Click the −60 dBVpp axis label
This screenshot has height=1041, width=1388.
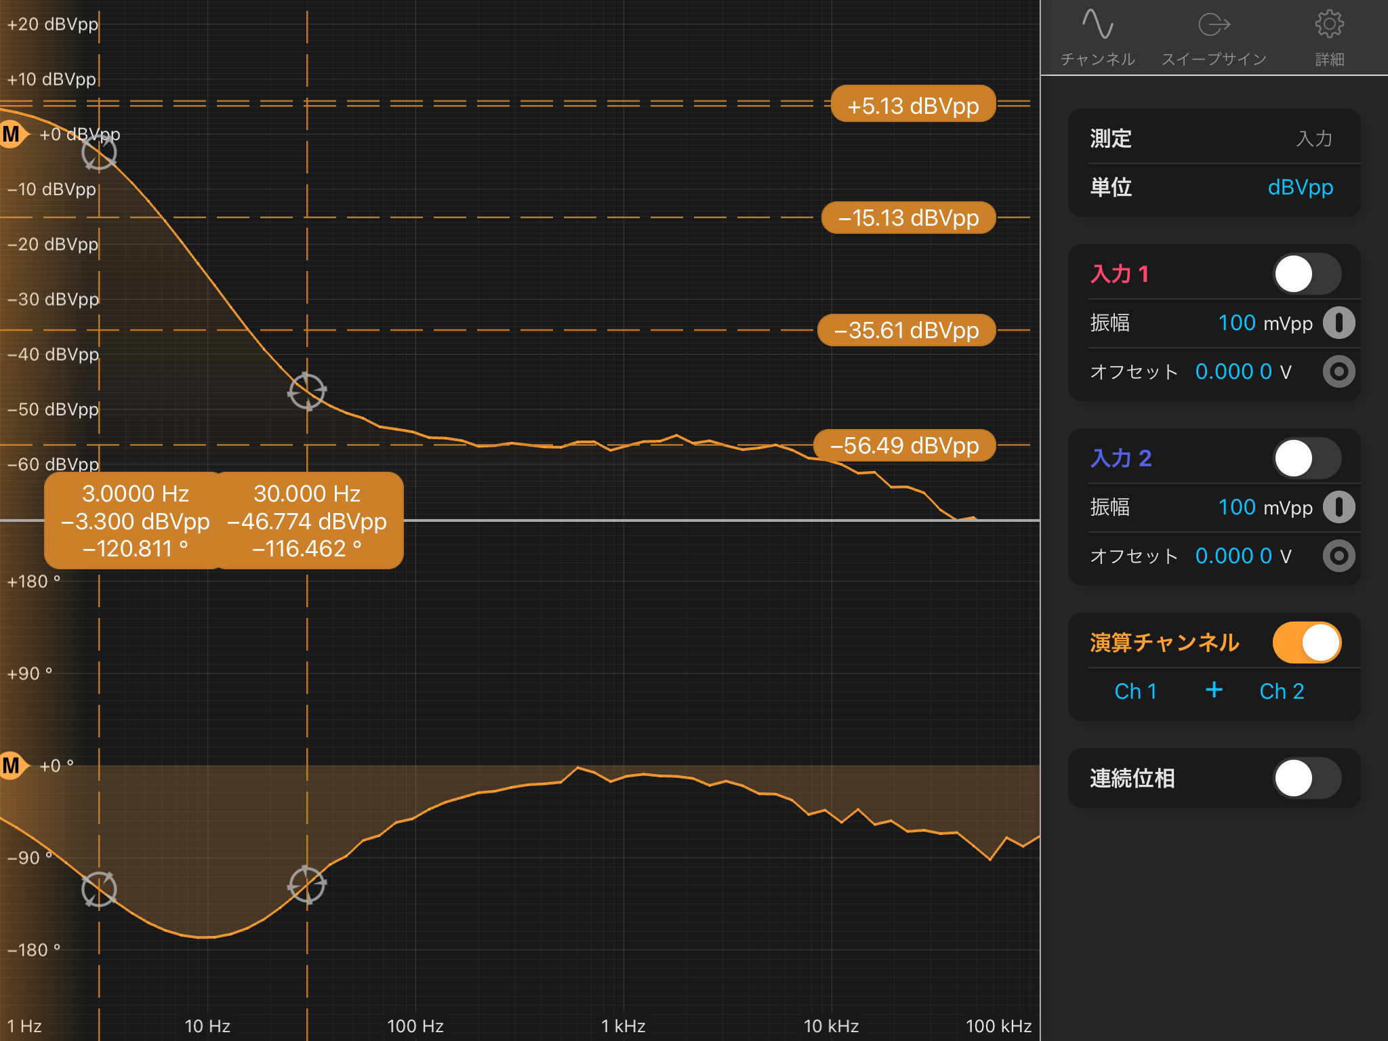53,464
